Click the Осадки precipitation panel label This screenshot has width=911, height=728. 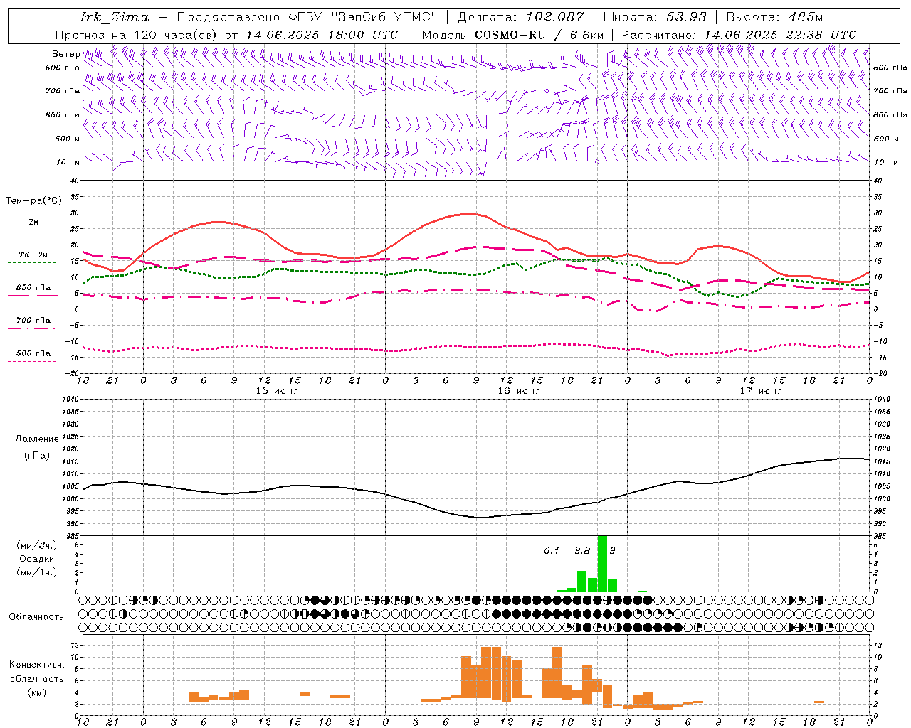tap(37, 559)
